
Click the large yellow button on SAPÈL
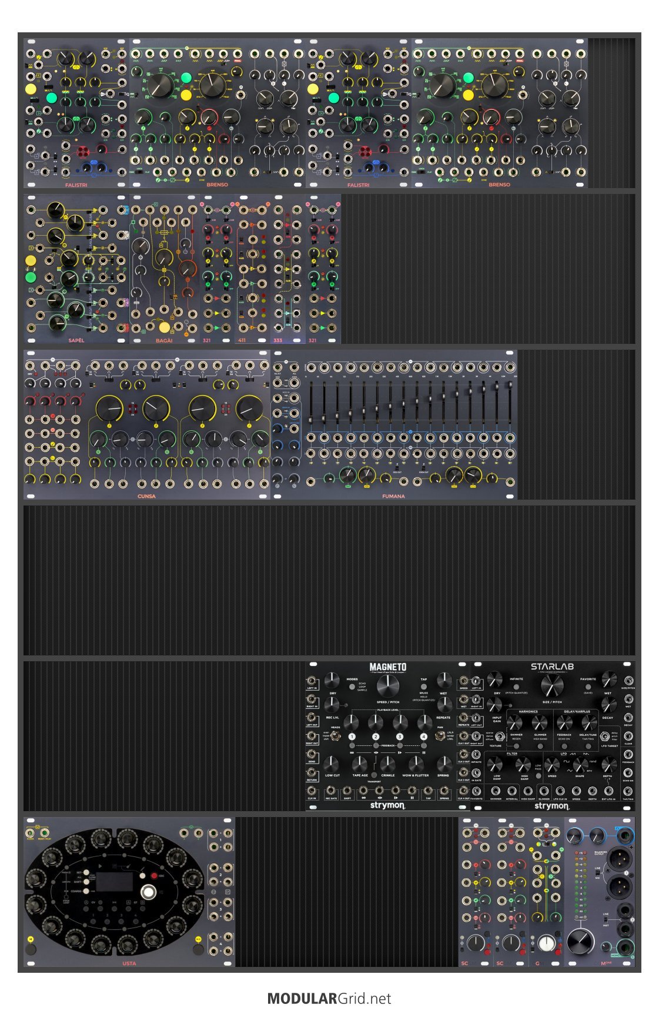click(x=31, y=261)
